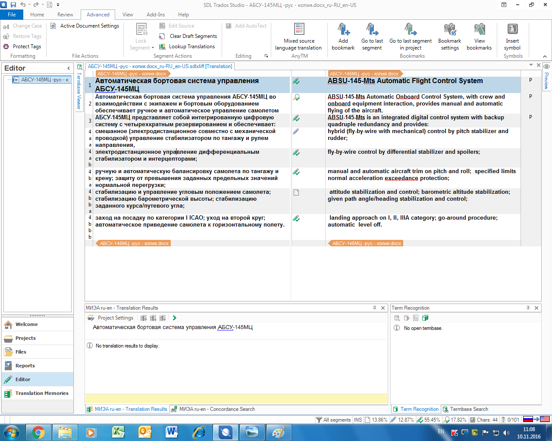The width and height of the screenshot is (552, 441).
Task: Go to the Files view
Action: 38,352
